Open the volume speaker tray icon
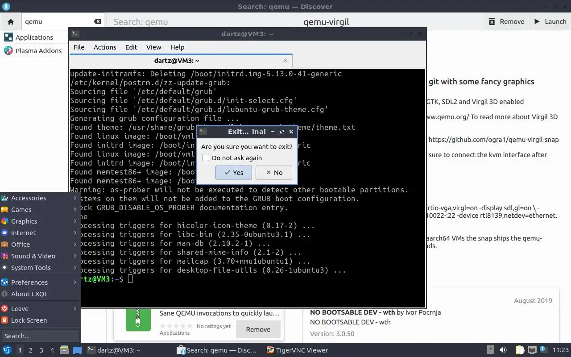The height and width of the screenshot is (357, 571). [503, 350]
